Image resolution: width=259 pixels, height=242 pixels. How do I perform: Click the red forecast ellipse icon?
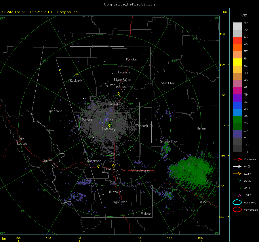[237, 209]
